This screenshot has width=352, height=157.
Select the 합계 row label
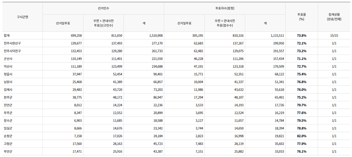pos(7,36)
